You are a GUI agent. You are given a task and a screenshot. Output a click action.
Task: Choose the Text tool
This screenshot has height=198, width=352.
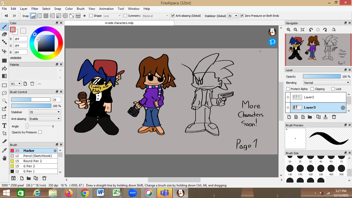(4, 126)
